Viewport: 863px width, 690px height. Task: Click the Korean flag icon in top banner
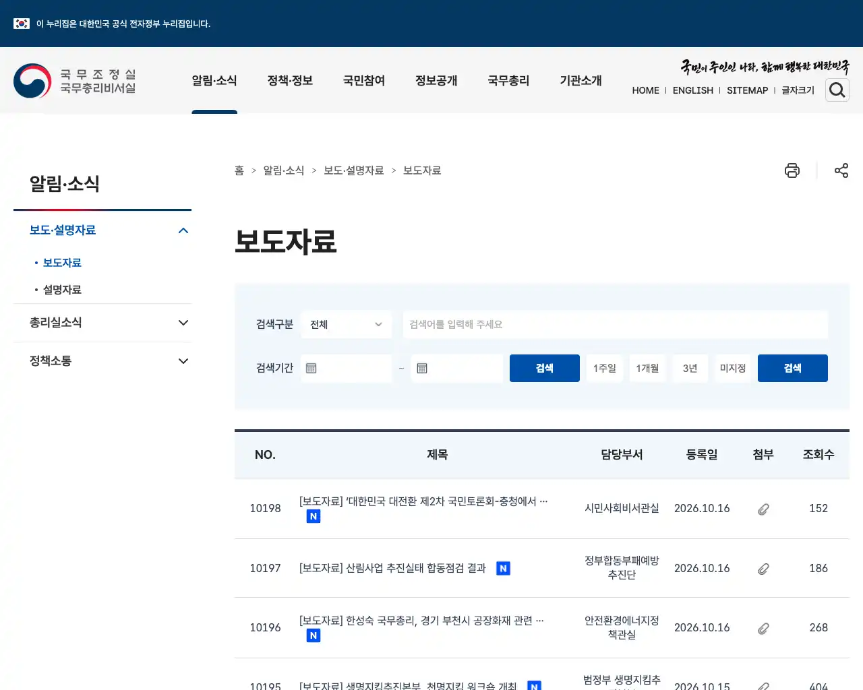point(22,24)
